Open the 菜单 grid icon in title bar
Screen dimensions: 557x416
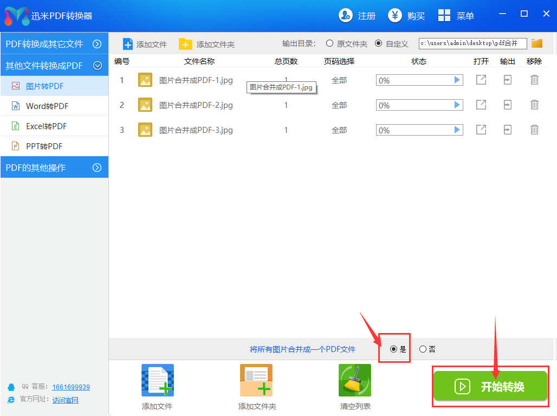coord(444,16)
